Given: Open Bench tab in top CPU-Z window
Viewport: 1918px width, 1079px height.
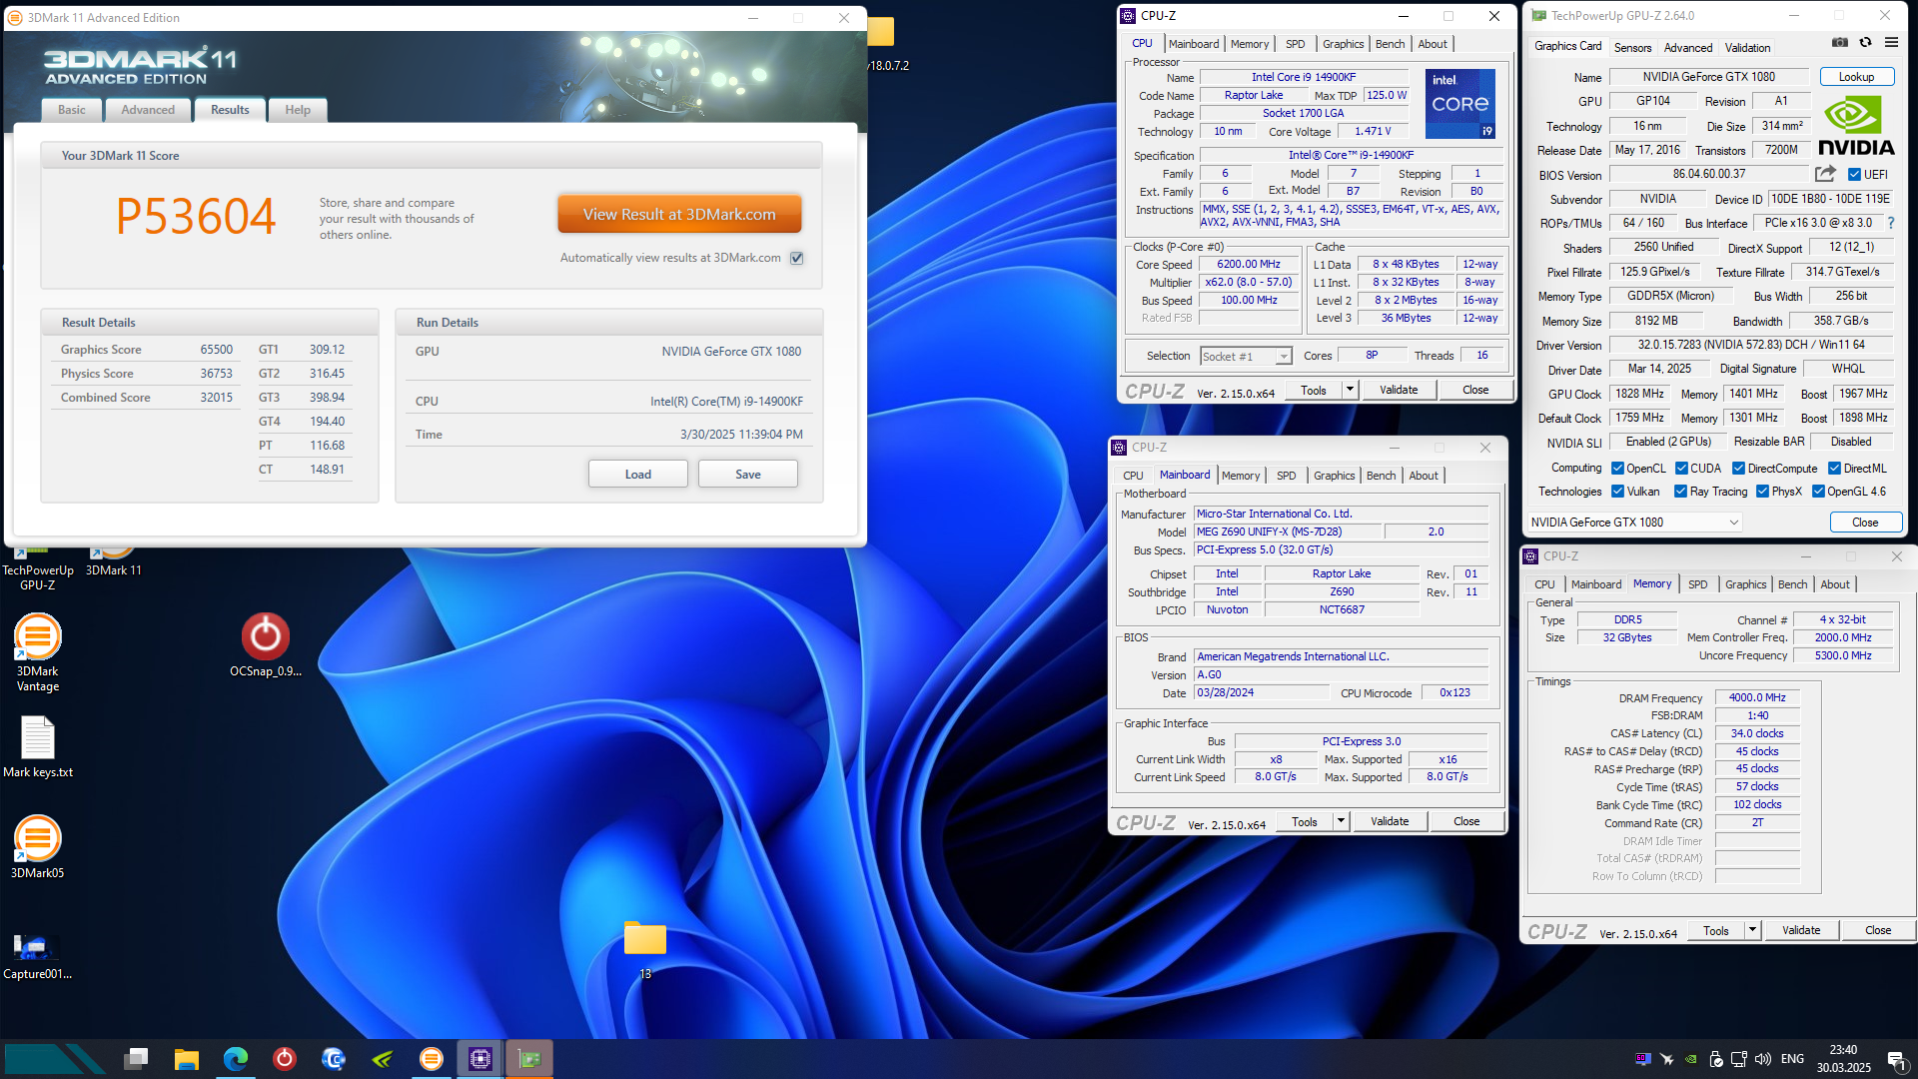Looking at the screenshot, I should pos(1390,44).
